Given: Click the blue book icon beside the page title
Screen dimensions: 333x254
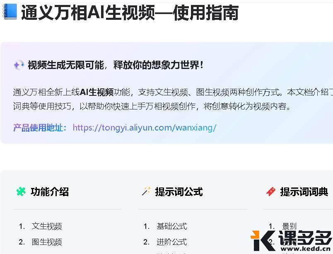Looking at the screenshot, I should pyautogui.click(x=10, y=12).
